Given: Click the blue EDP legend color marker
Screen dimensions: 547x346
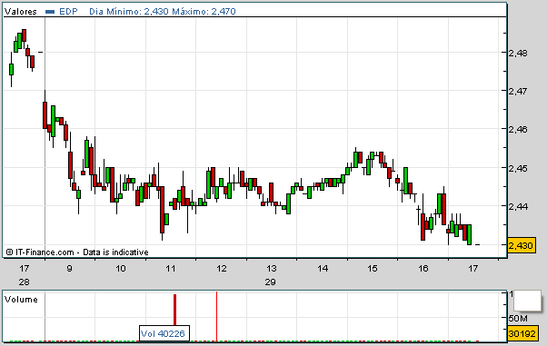Looking at the screenshot, I should (x=50, y=12).
